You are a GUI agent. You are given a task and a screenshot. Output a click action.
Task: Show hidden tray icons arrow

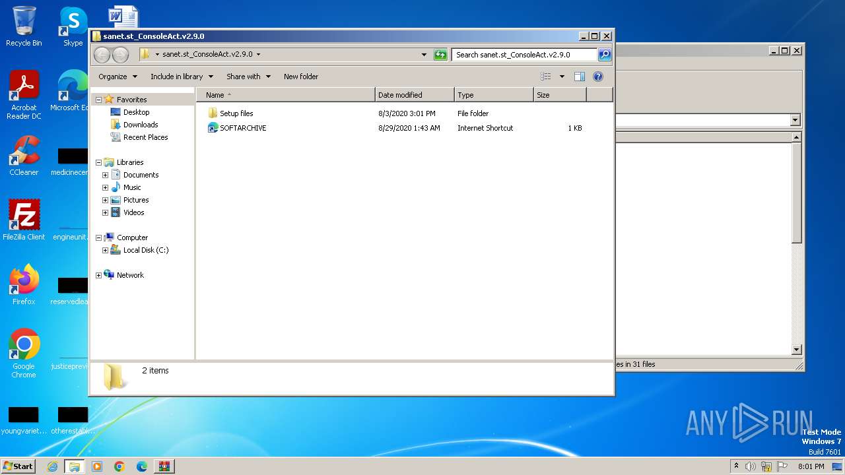pyautogui.click(x=736, y=466)
